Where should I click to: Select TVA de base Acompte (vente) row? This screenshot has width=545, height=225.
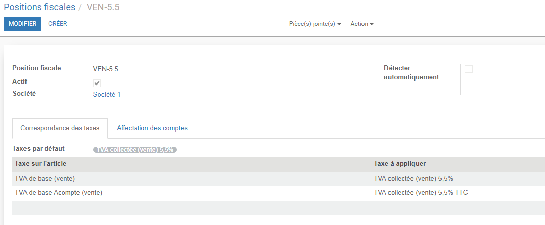point(279,193)
